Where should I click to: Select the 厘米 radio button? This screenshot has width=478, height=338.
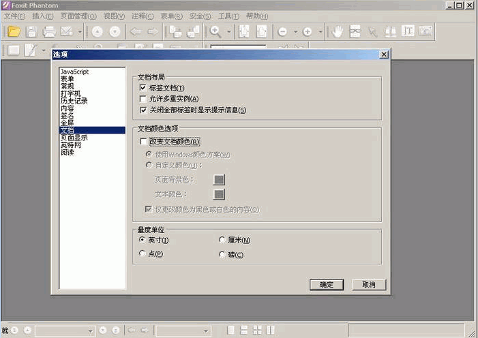(222, 240)
